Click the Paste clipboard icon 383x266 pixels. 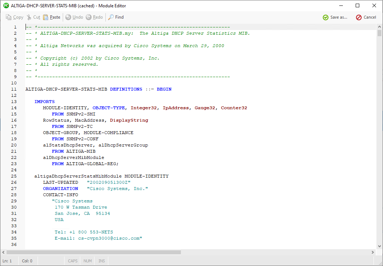click(46, 17)
